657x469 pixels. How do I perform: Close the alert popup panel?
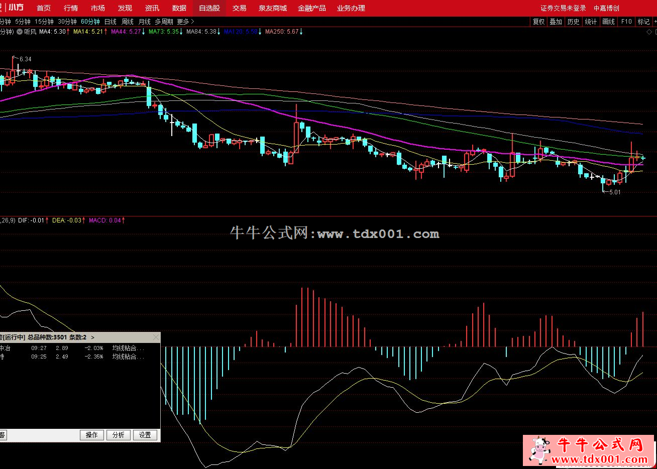coord(156,337)
